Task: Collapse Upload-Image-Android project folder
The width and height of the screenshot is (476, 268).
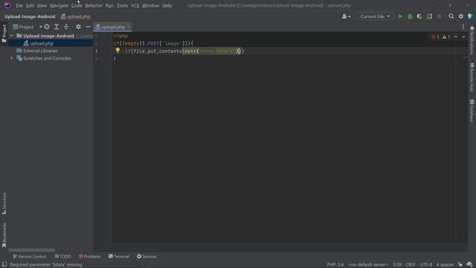Action: click(x=12, y=36)
